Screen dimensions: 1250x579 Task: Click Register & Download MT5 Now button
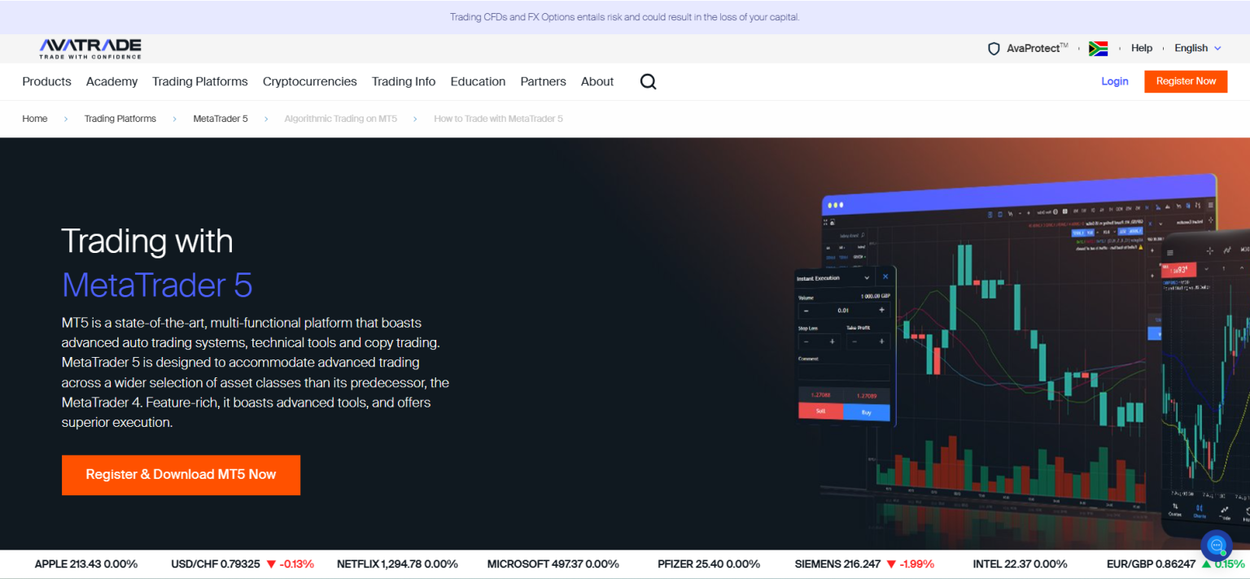(181, 475)
